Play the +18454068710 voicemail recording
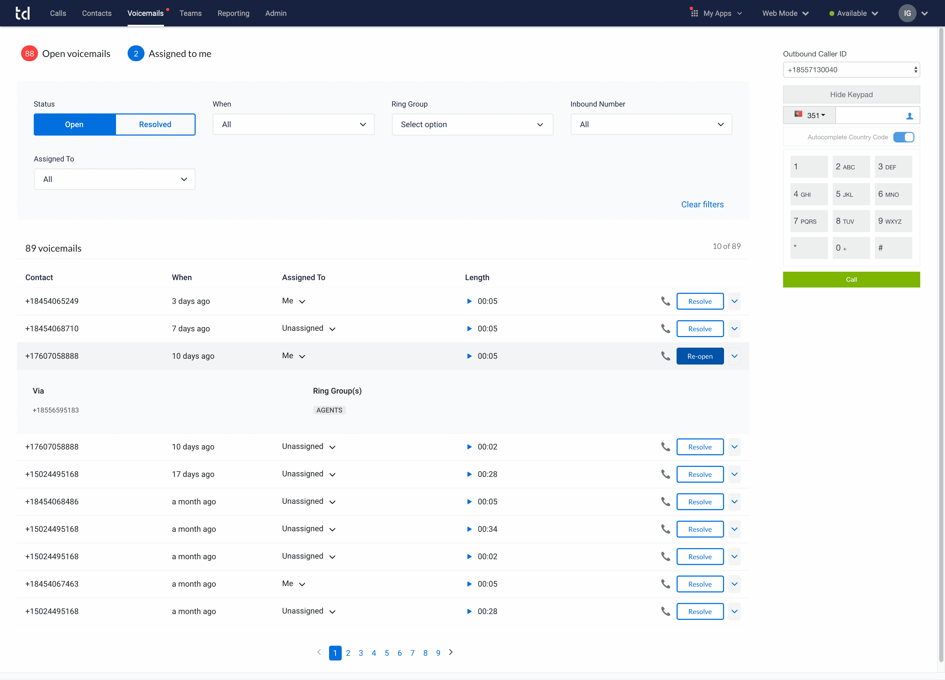Image resolution: width=945 pixels, height=680 pixels. pyautogui.click(x=469, y=329)
